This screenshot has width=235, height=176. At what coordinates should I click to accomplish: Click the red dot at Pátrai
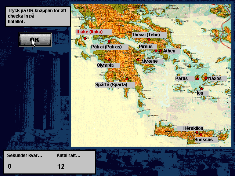(109, 41)
